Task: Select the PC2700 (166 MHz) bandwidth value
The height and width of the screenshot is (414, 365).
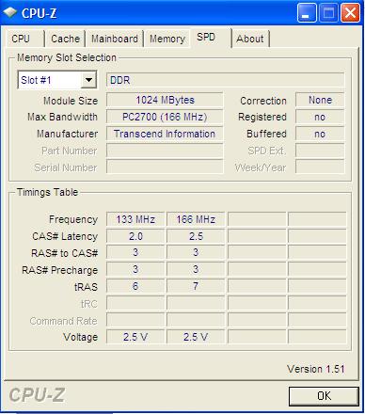Action: click(x=165, y=117)
